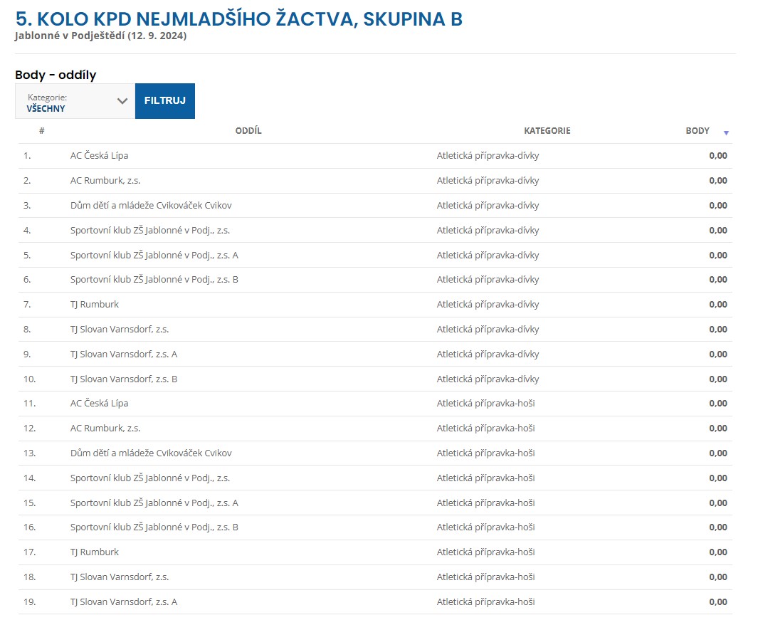Click the BODY sort arrow icon
758x620 pixels.
[725, 132]
